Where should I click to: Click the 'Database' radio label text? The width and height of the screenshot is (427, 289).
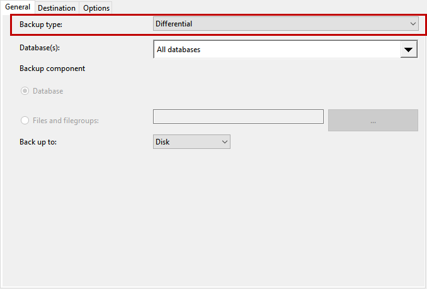point(48,91)
